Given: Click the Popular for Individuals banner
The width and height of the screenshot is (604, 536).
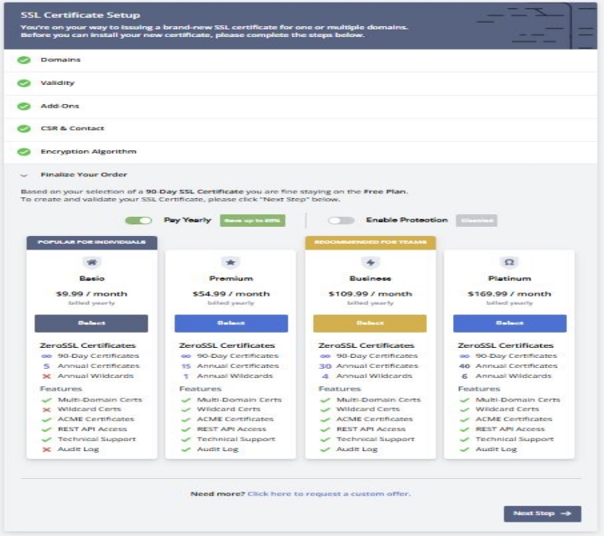Looking at the screenshot, I should click(91, 243).
